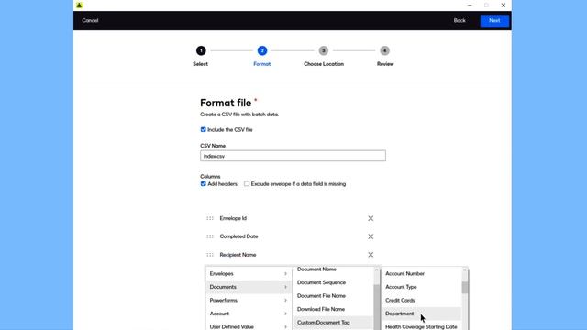
Task: Click the Choose Location step label
Action: point(324,64)
